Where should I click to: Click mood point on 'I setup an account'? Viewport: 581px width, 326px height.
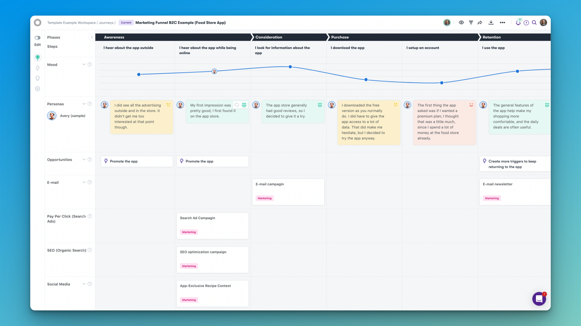442,83
